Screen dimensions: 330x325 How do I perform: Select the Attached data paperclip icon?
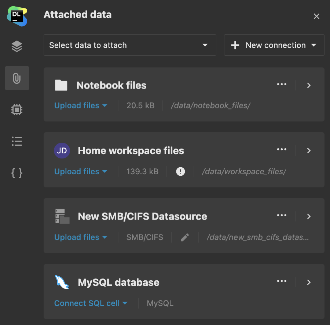tap(17, 78)
